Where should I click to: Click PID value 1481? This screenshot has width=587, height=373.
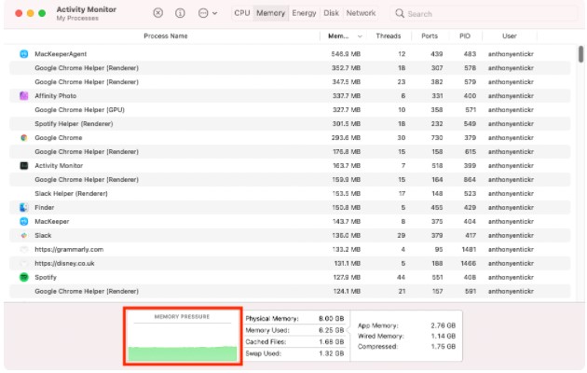(x=469, y=249)
